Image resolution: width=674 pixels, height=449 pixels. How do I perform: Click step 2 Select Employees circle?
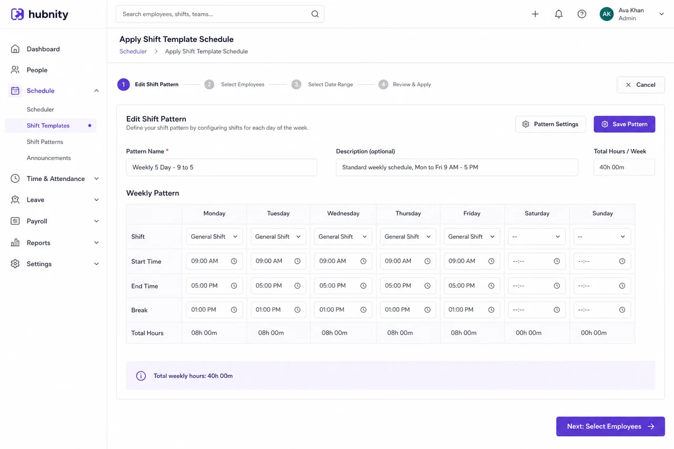click(x=210, y=84)
